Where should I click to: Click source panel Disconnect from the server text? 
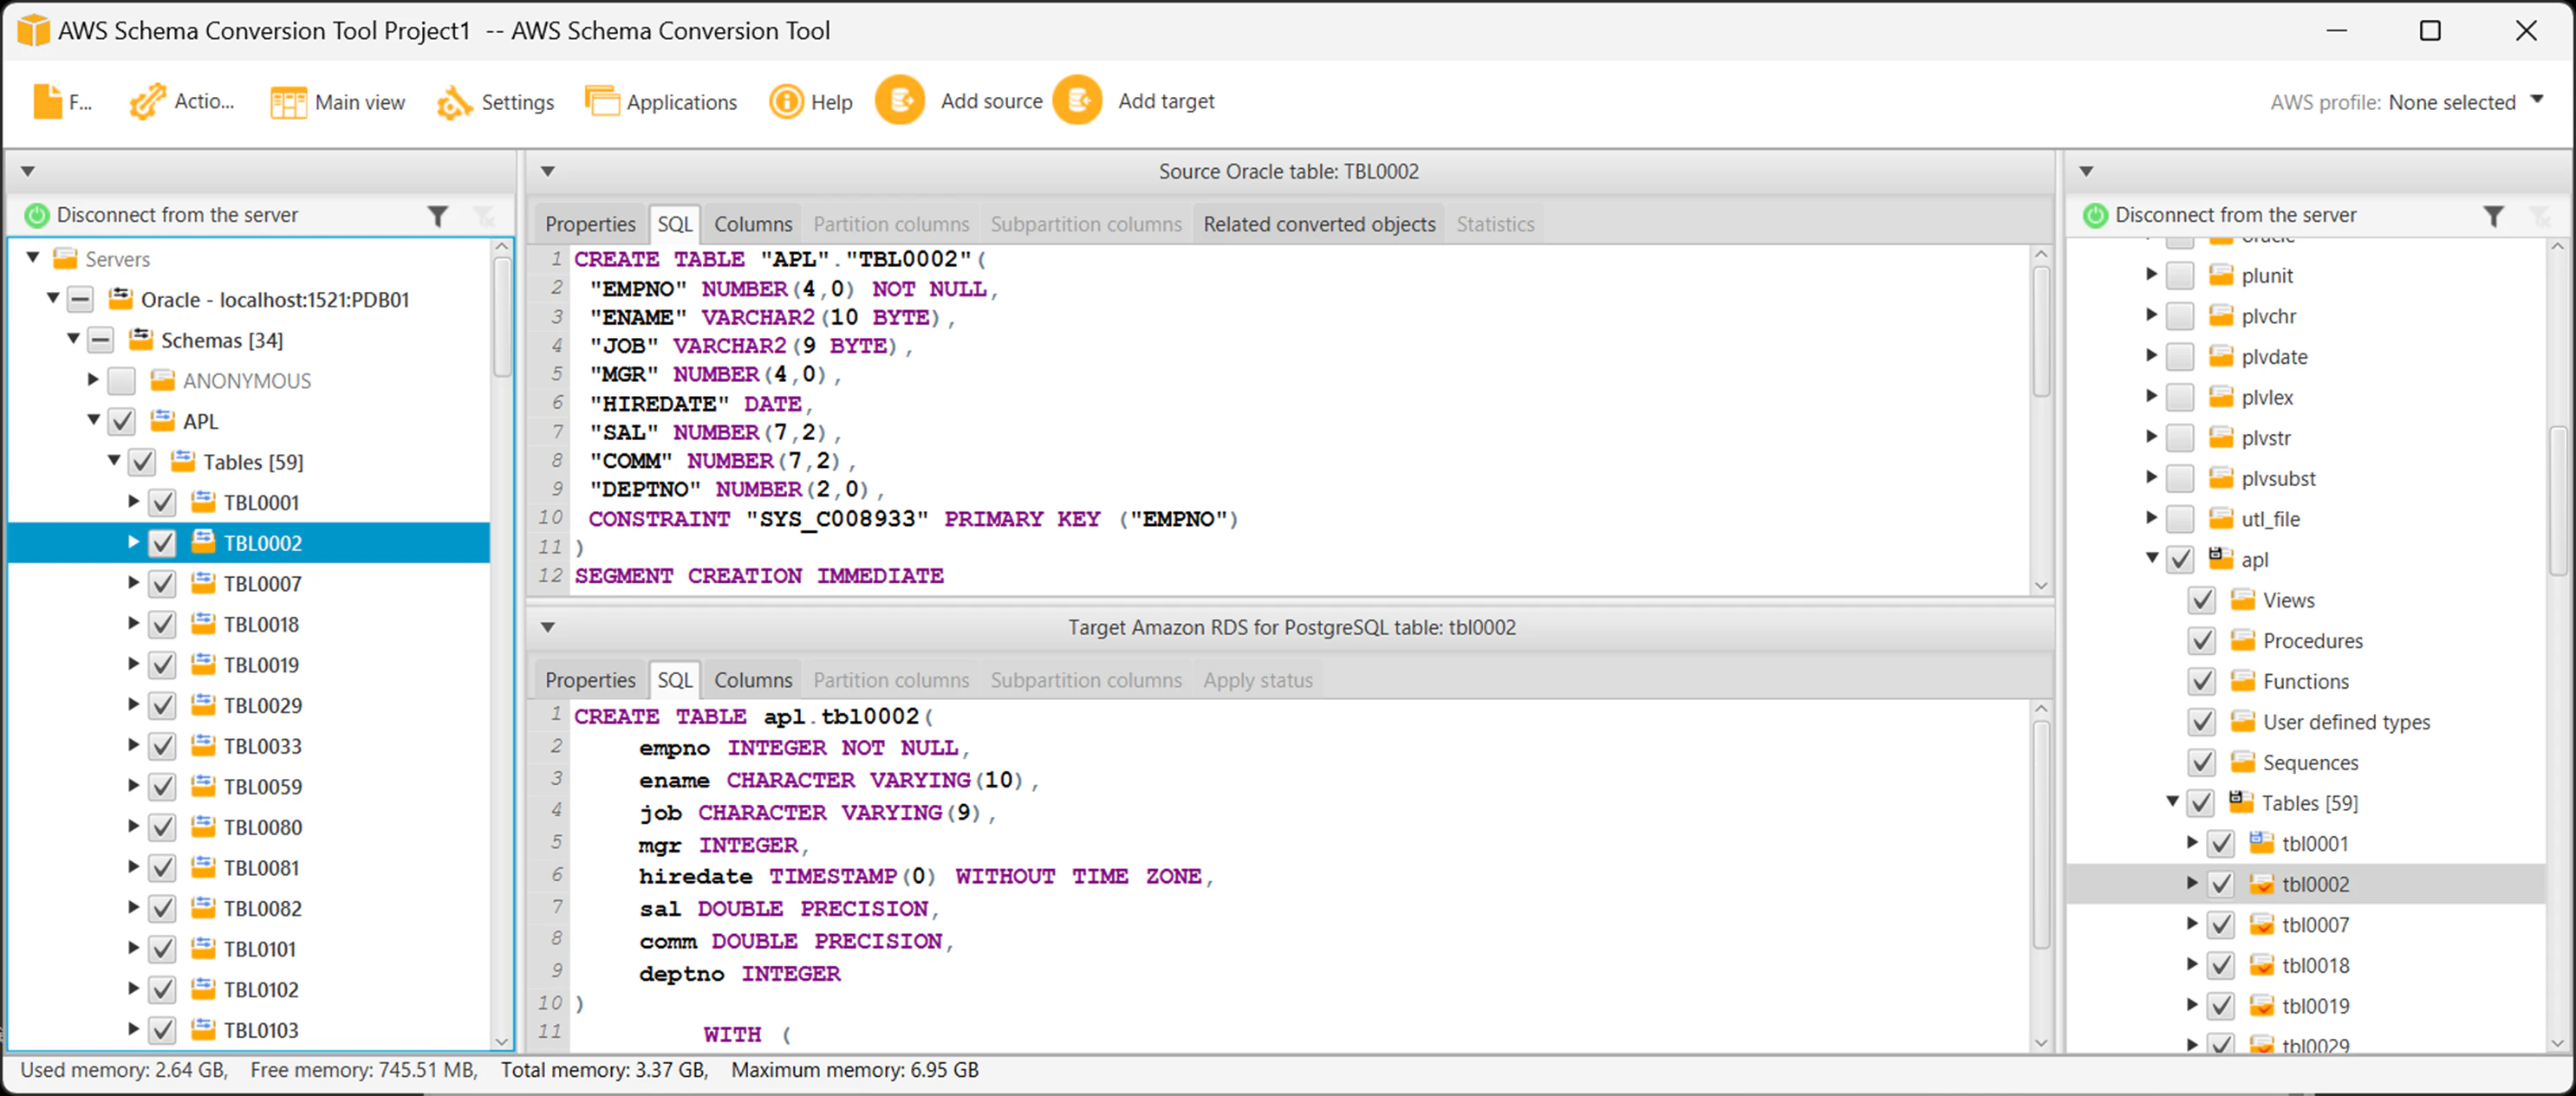pos(177,215)
